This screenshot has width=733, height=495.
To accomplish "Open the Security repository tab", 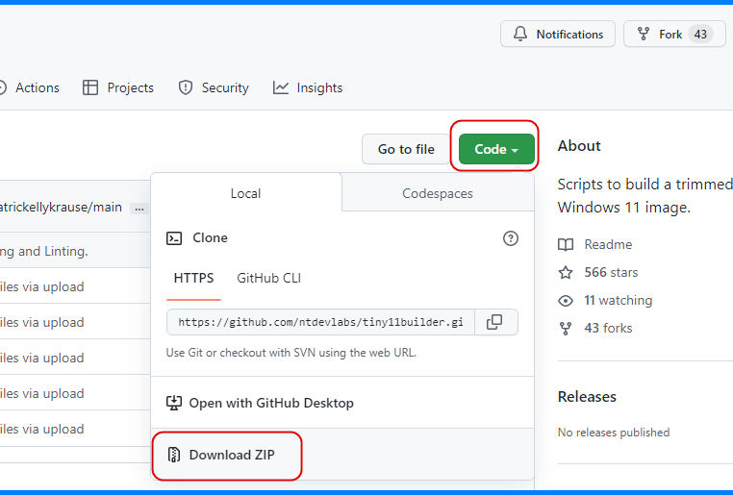I will tap(214, 87).
